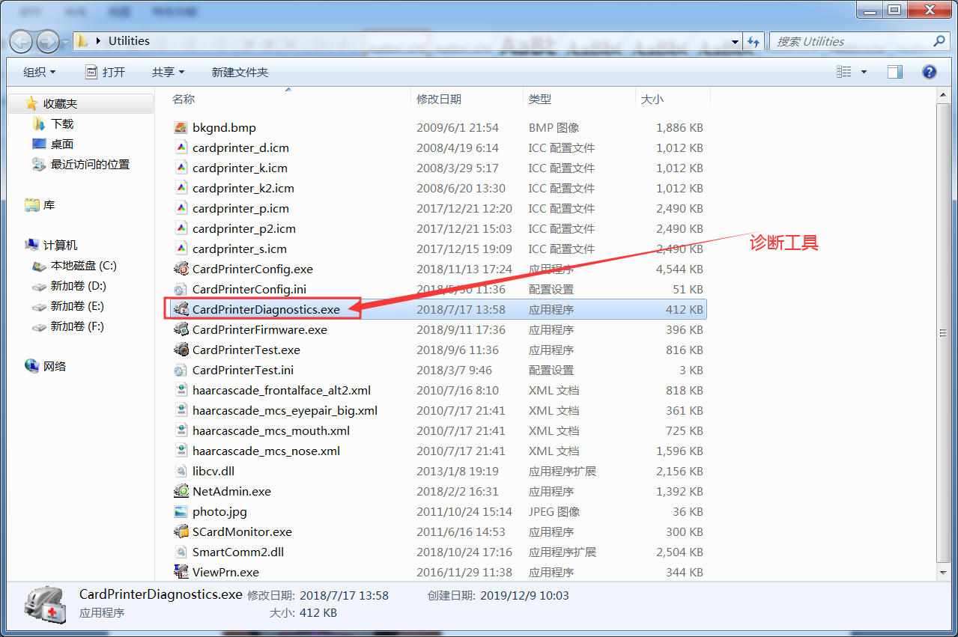Open the change view options dropdown arrow
This screenshot has width=958, height=637.
[x=864, y=72]
